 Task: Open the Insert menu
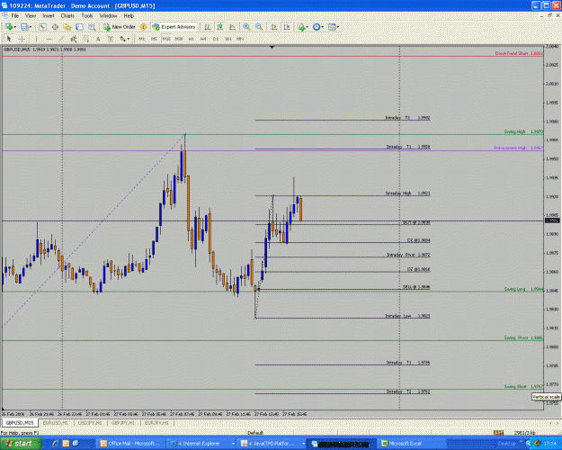click(x=48, y=16)
